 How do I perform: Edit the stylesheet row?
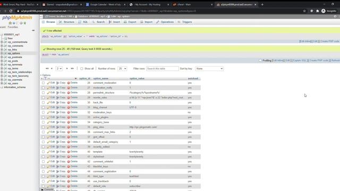tap(51, 157)
